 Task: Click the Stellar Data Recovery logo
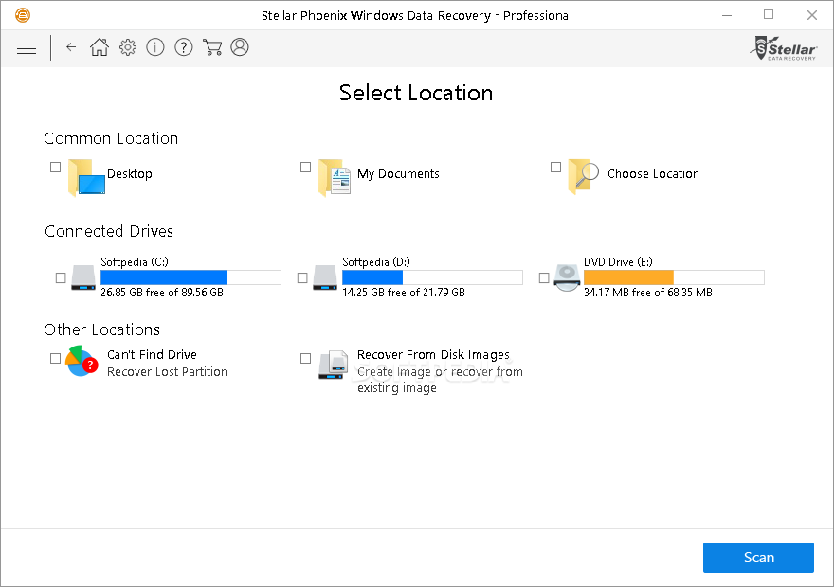[784, 48]
